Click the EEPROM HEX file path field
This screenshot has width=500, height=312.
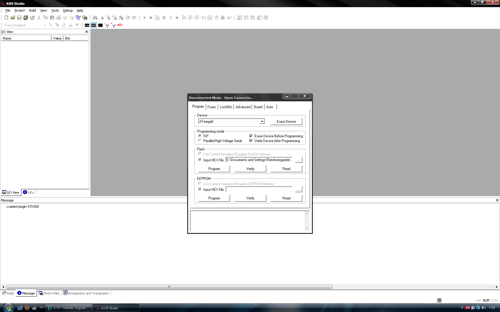(259, 189)
